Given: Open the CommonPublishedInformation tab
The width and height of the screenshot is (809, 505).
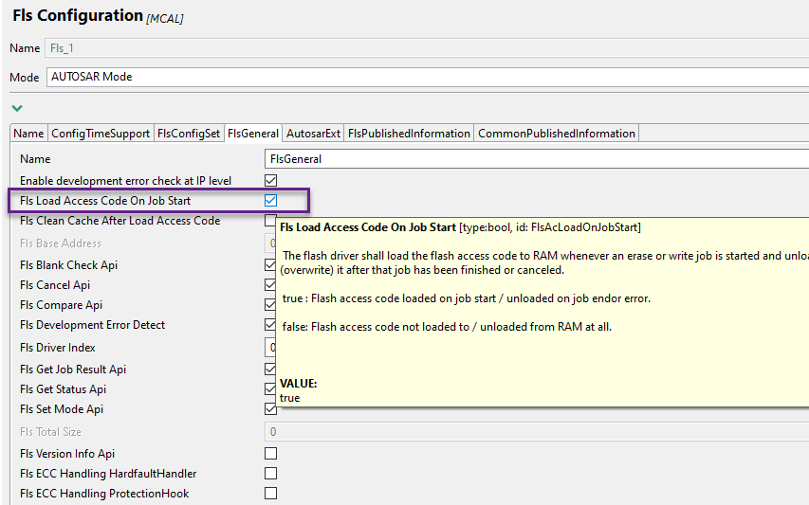Looking at the screenshot, I should (557, 134).
